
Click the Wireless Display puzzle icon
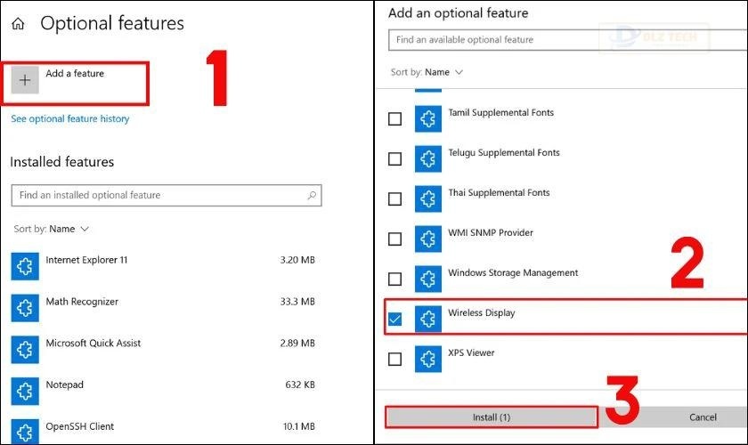coord(428,319)
